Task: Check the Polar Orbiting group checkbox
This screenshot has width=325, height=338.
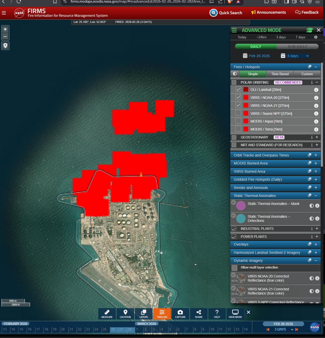Action: [x=234, y=82]
